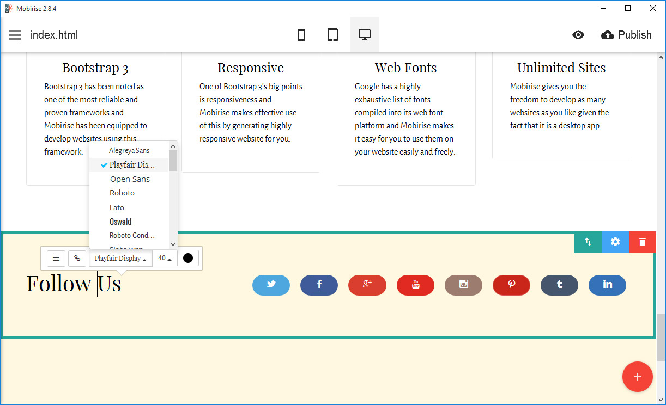Screen dimensions: 666x405
Task: Click the Bootstrap 3 heading
Action: tap(95, 67)
